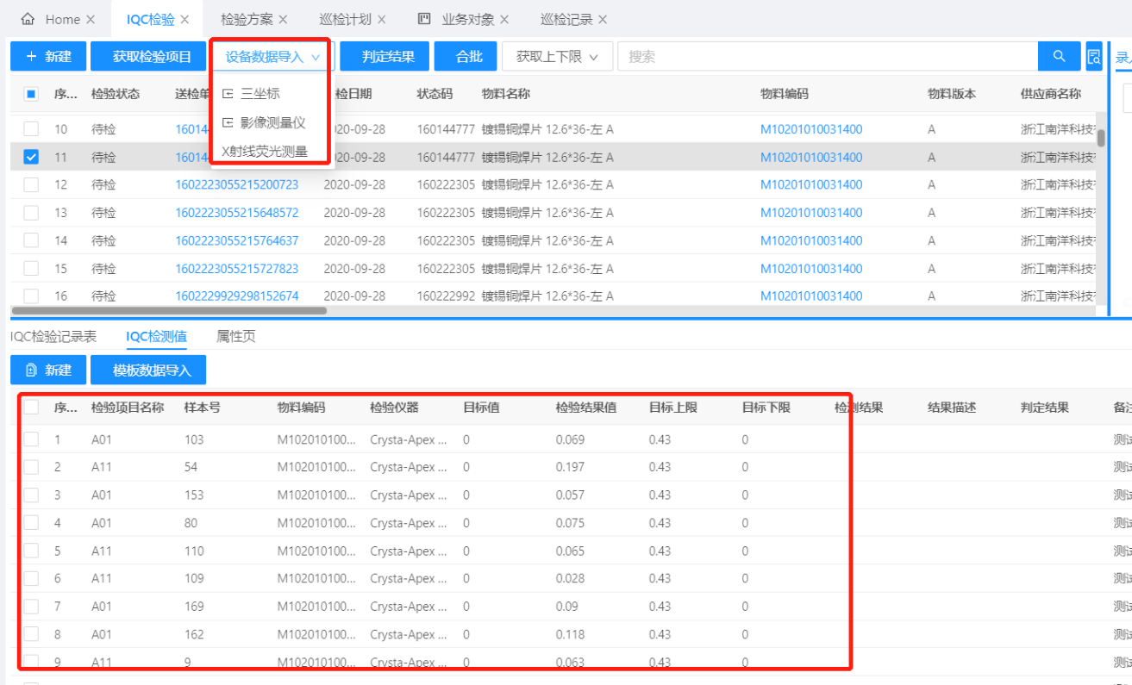Close the Home tab
The image size is (1132, 685).
(91, 19)
